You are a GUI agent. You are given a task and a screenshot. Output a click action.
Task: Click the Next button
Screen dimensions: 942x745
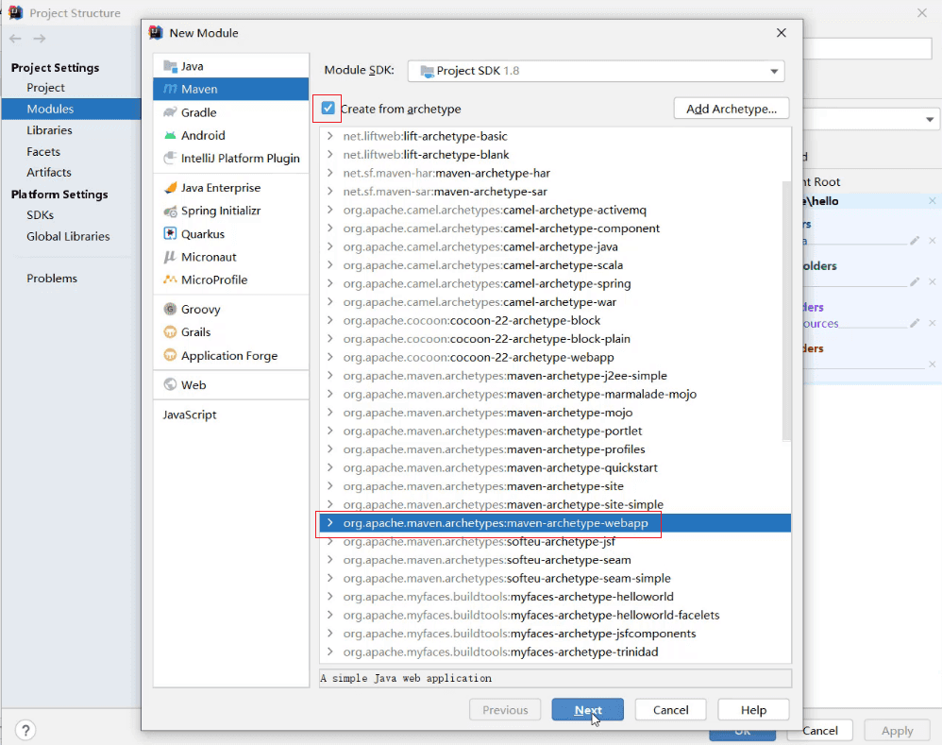[587, 710]
